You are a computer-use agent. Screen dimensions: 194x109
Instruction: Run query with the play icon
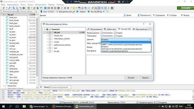[x=68, y=8]
